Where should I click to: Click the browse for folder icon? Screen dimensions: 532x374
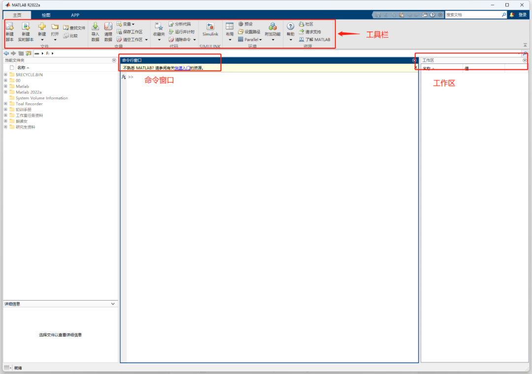tap(29, 53)
